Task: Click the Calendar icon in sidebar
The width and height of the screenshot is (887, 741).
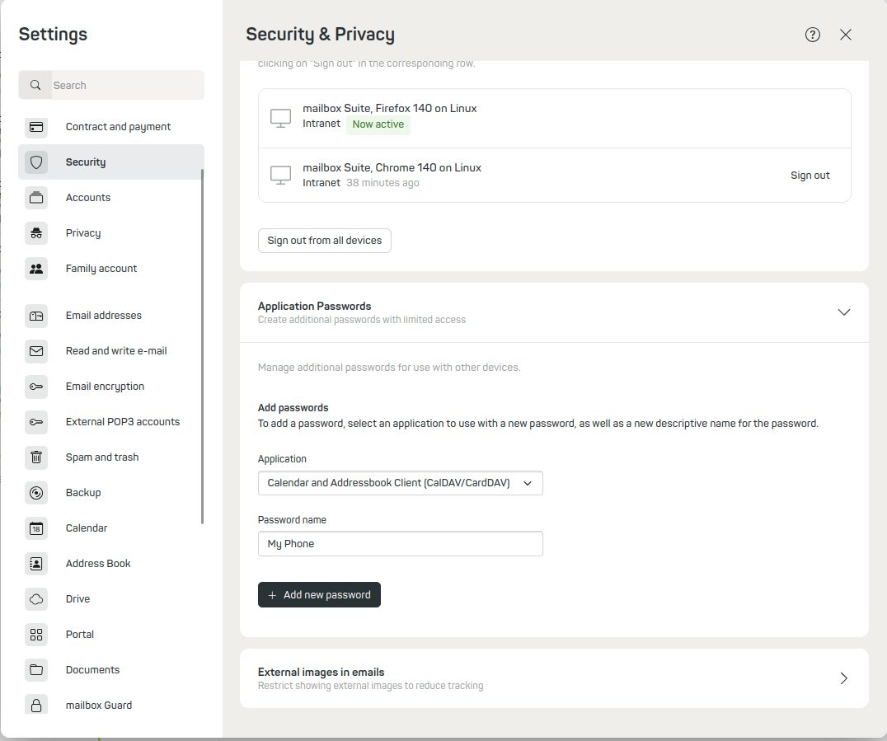Action: (x=36, y=528)
